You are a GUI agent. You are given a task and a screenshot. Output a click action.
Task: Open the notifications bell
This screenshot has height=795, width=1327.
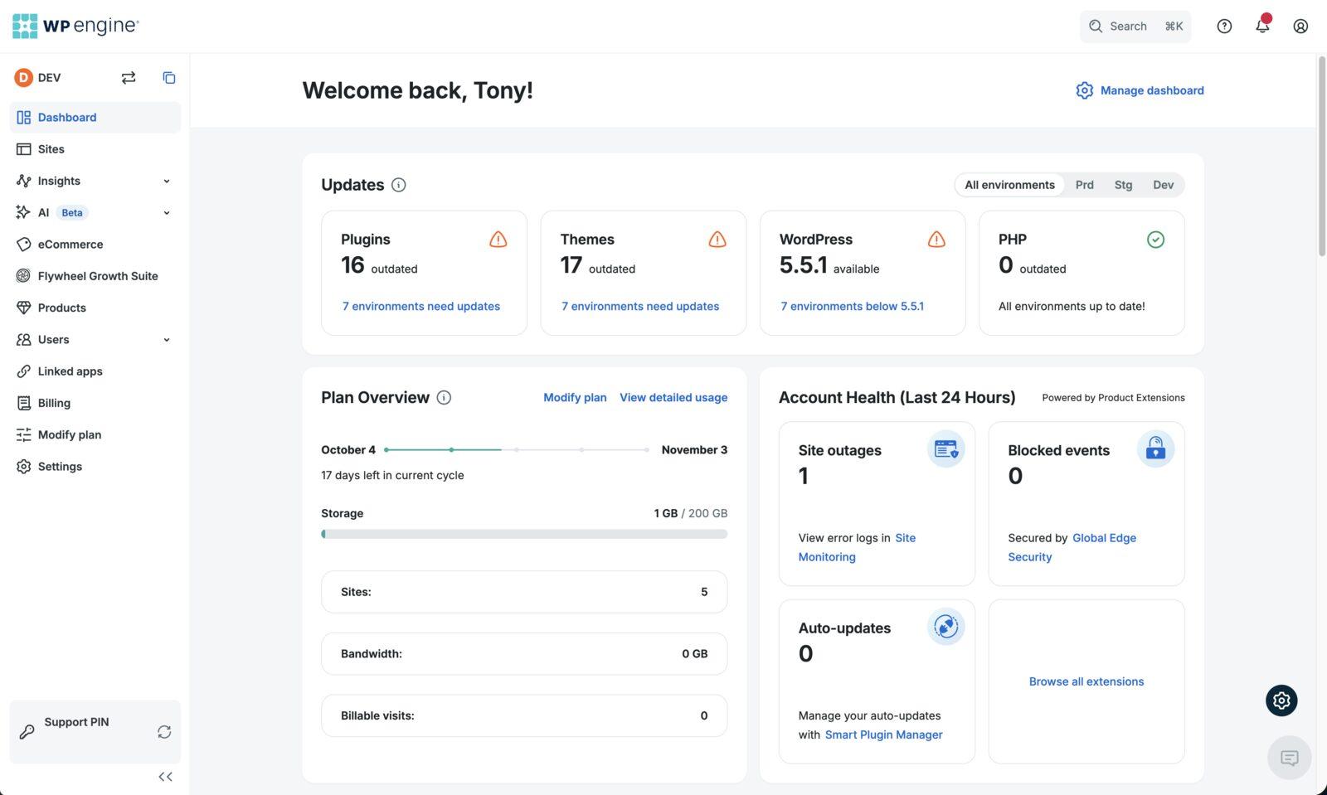[x=1262, y=26]
